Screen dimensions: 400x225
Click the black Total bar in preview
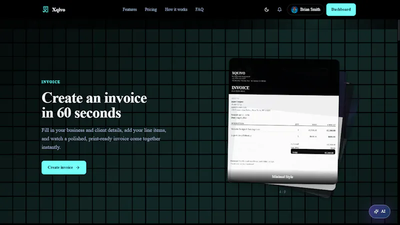point(313,151)
